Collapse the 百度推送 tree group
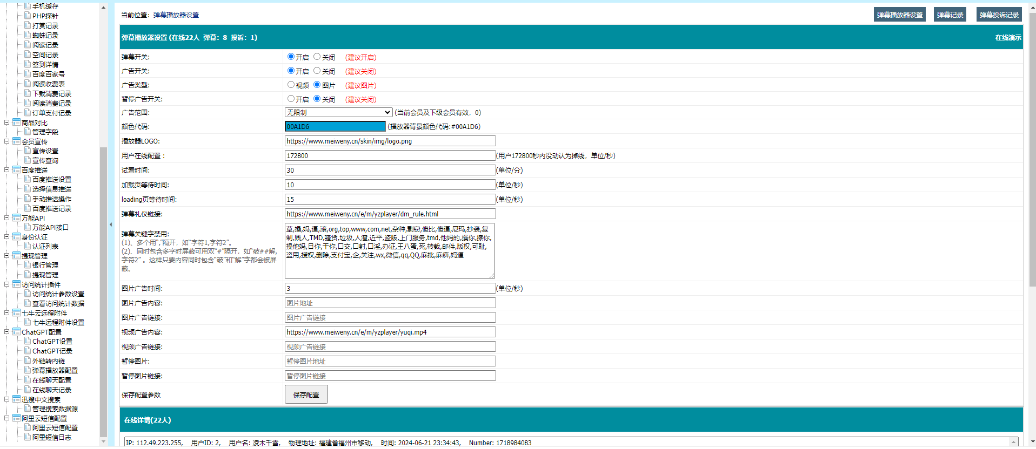This screenshot has width=1036, height=449. click(7, 170)
